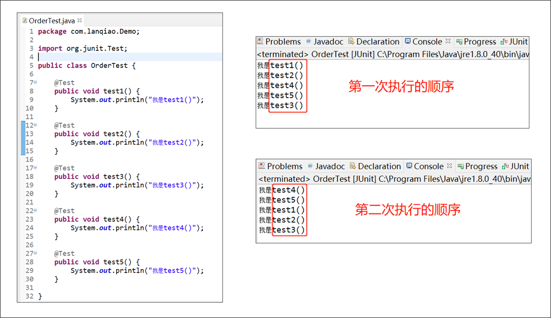This screenshot has width=551, height=318.
Task: Close the Console tab in upper panel
Action: [448, 41]
